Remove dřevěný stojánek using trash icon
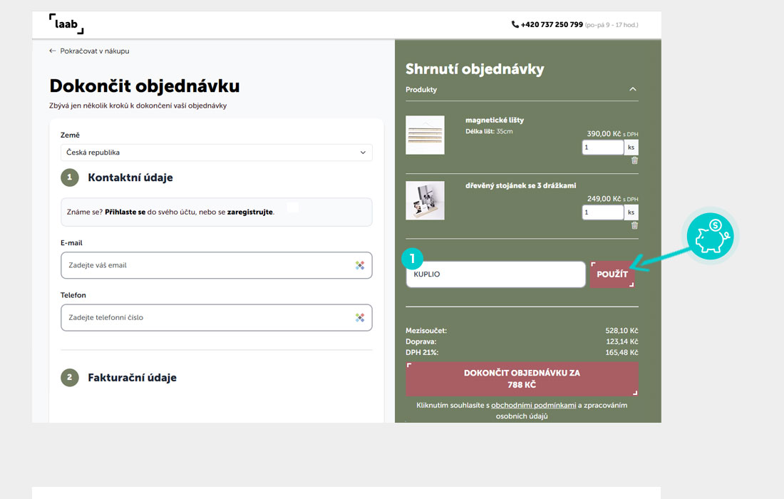 [x=634, y=225]
